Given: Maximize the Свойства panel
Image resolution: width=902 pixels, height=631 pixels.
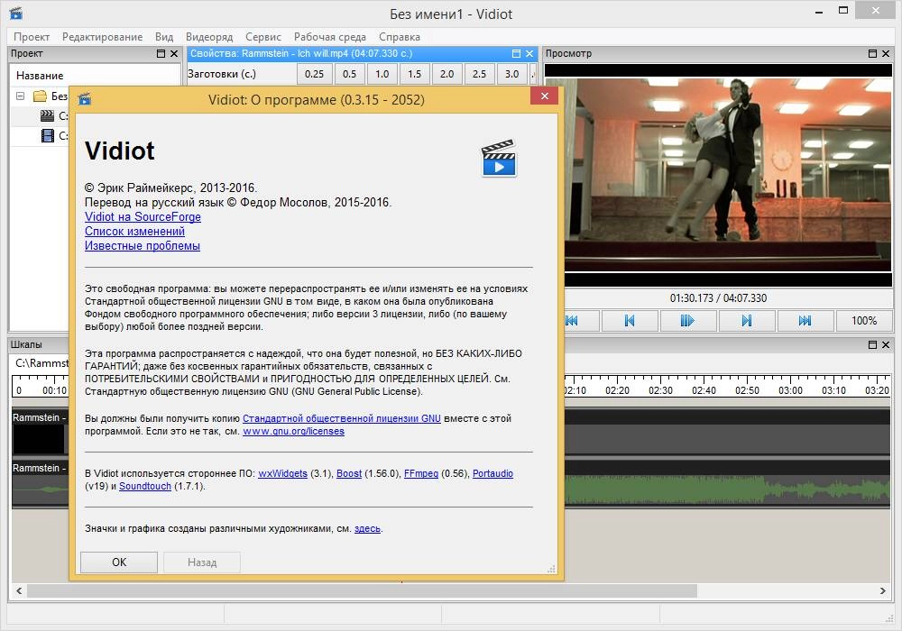Looking at the screenshot, I should click(516, 53).
